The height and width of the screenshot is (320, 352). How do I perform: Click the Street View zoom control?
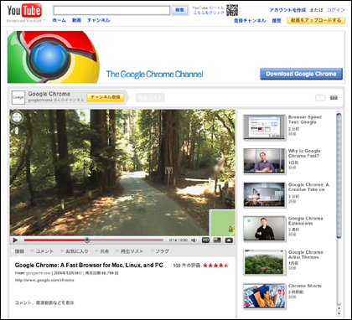pos(17,131)
